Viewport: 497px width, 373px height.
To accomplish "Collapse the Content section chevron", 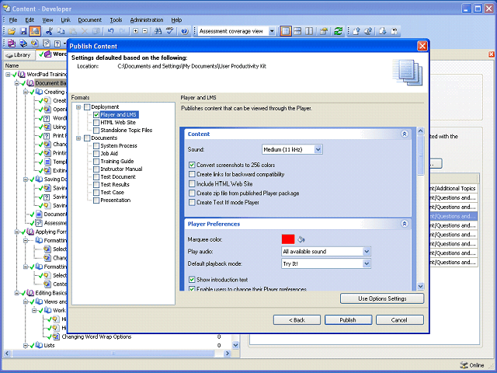I will click(x=404, y=134).
